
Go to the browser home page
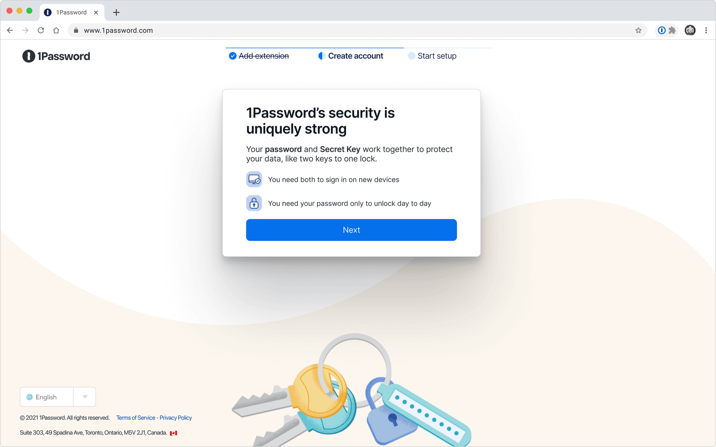[56, 31]
